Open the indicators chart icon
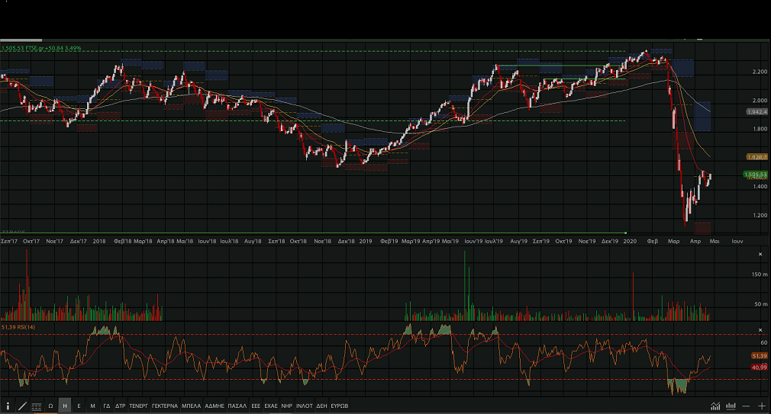 tap(715, 406)
